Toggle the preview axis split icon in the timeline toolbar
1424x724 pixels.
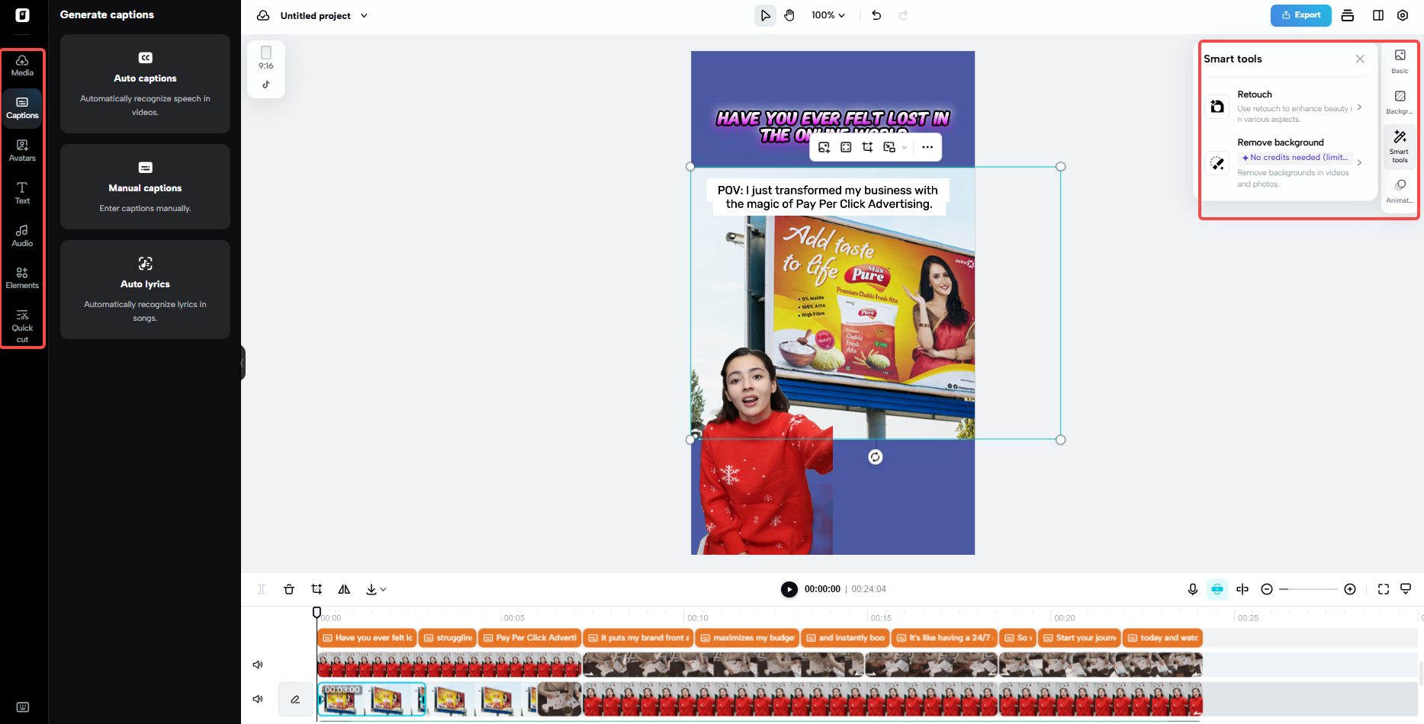1242,589
